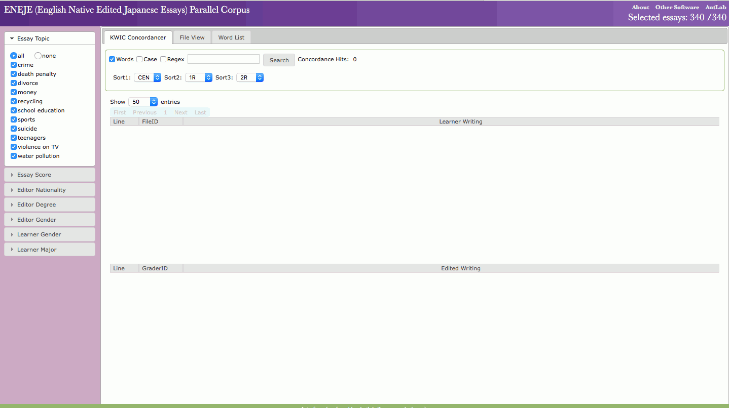Click the Search button
Screen dimensions: 729x408
279,60
